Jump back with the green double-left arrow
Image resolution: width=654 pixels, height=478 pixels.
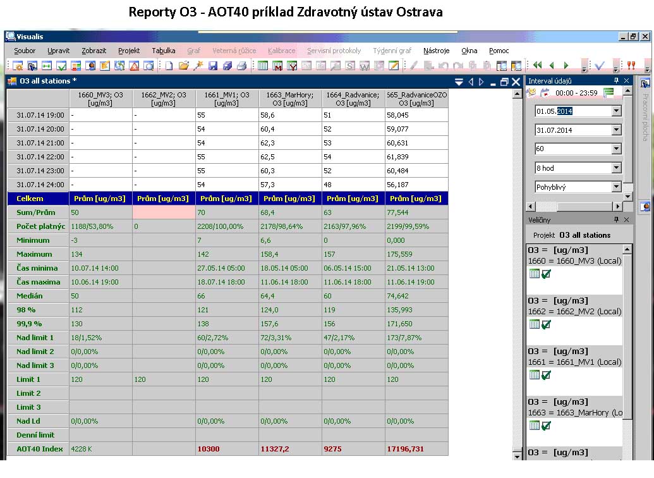(x=537, y=65)
